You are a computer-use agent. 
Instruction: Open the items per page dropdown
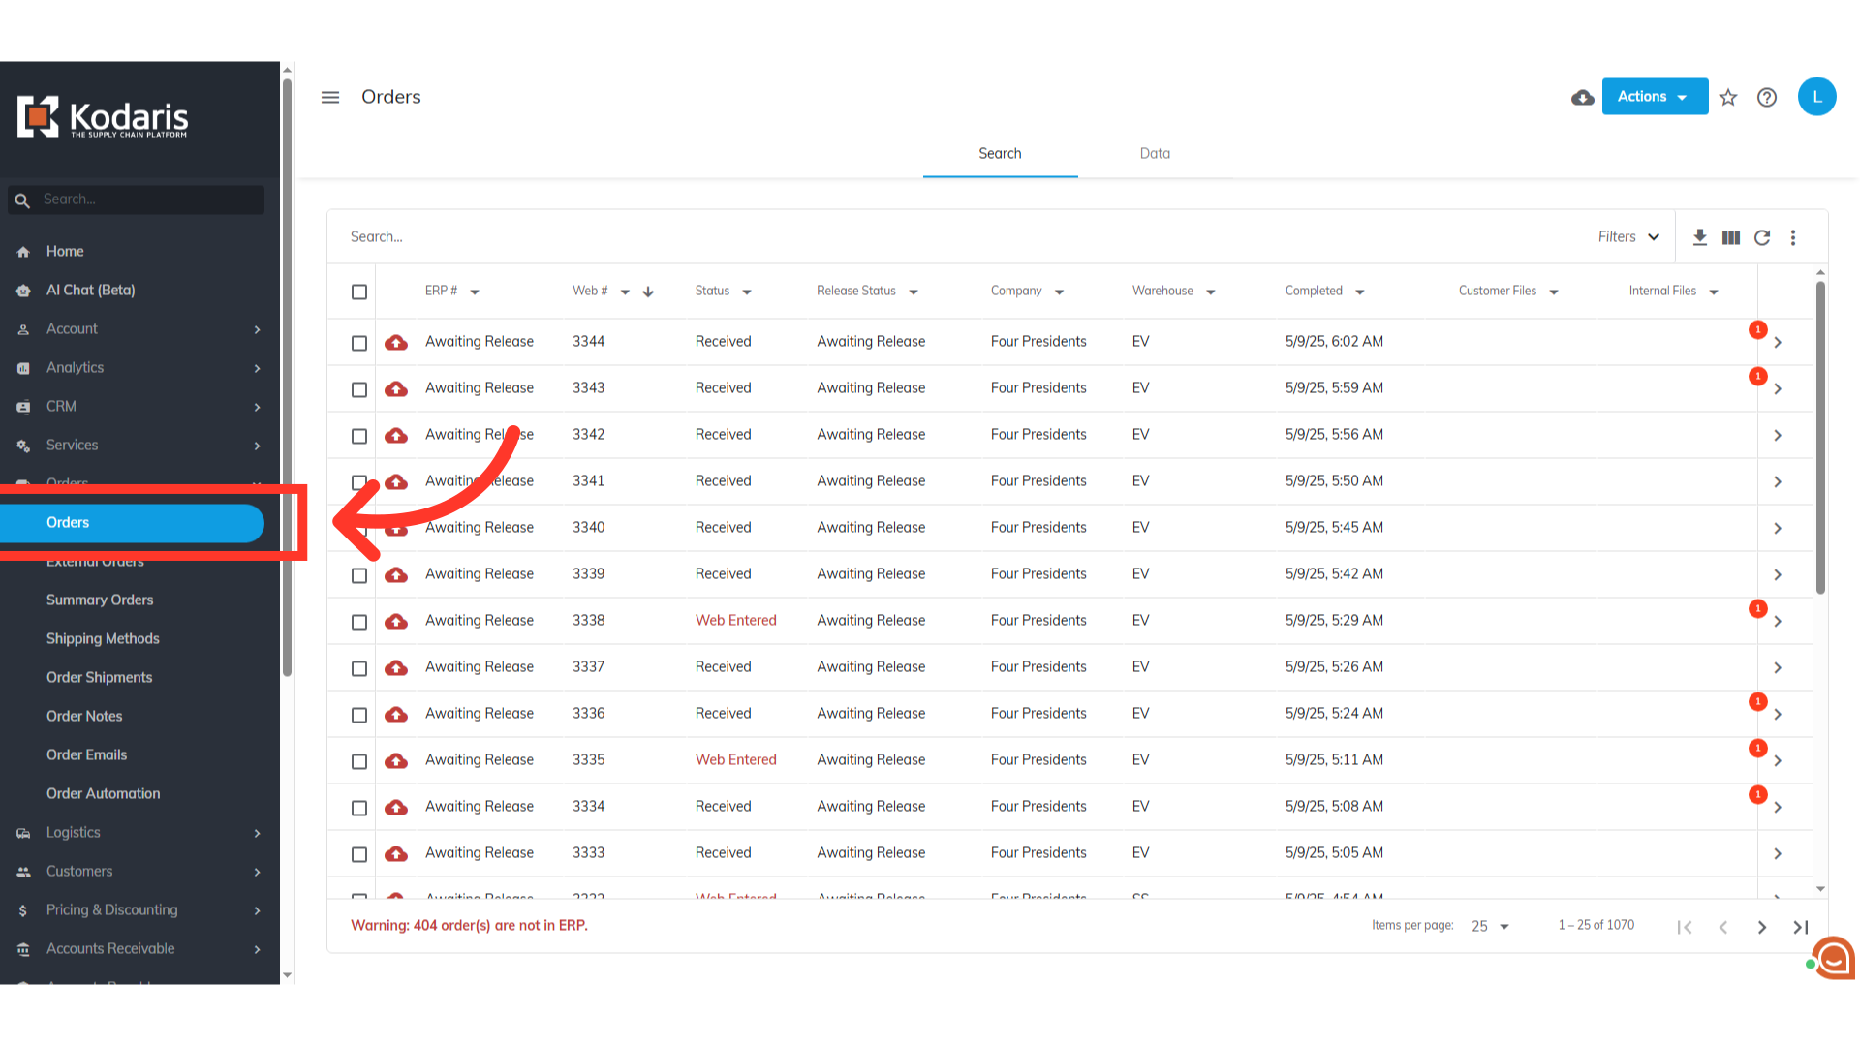click(1490, 926)
